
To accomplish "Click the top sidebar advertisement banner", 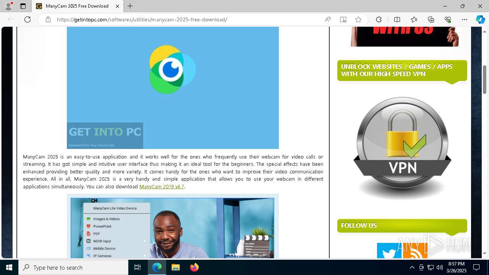I will point(405,37).
